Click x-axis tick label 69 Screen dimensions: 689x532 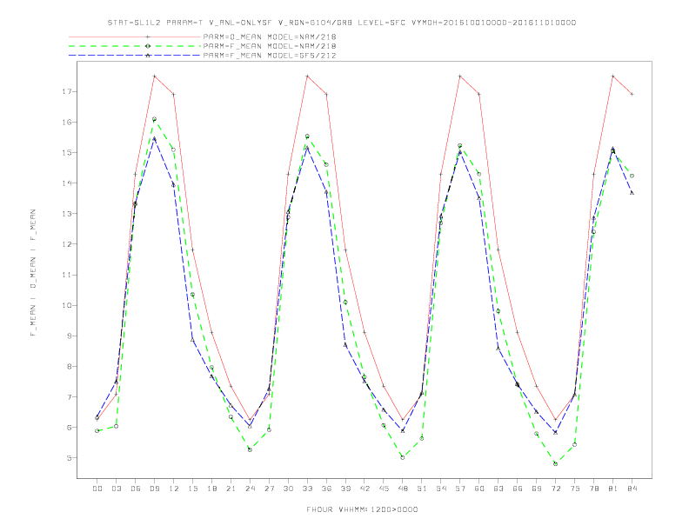click(x=537, y=489)
